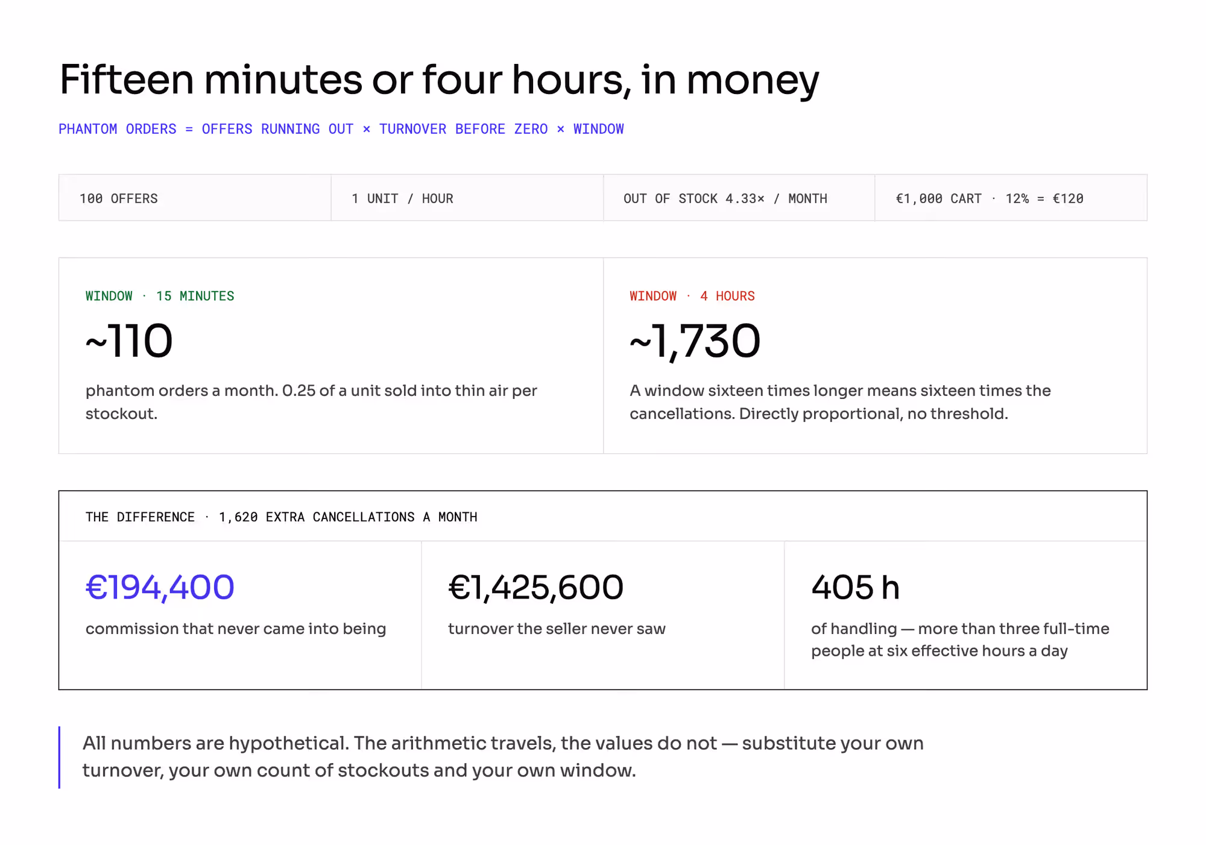Viewport: 1206px width, 845px height.
Task: Select the '1 UNIT / HOUR' cell
Action: (x=467, y=198)
